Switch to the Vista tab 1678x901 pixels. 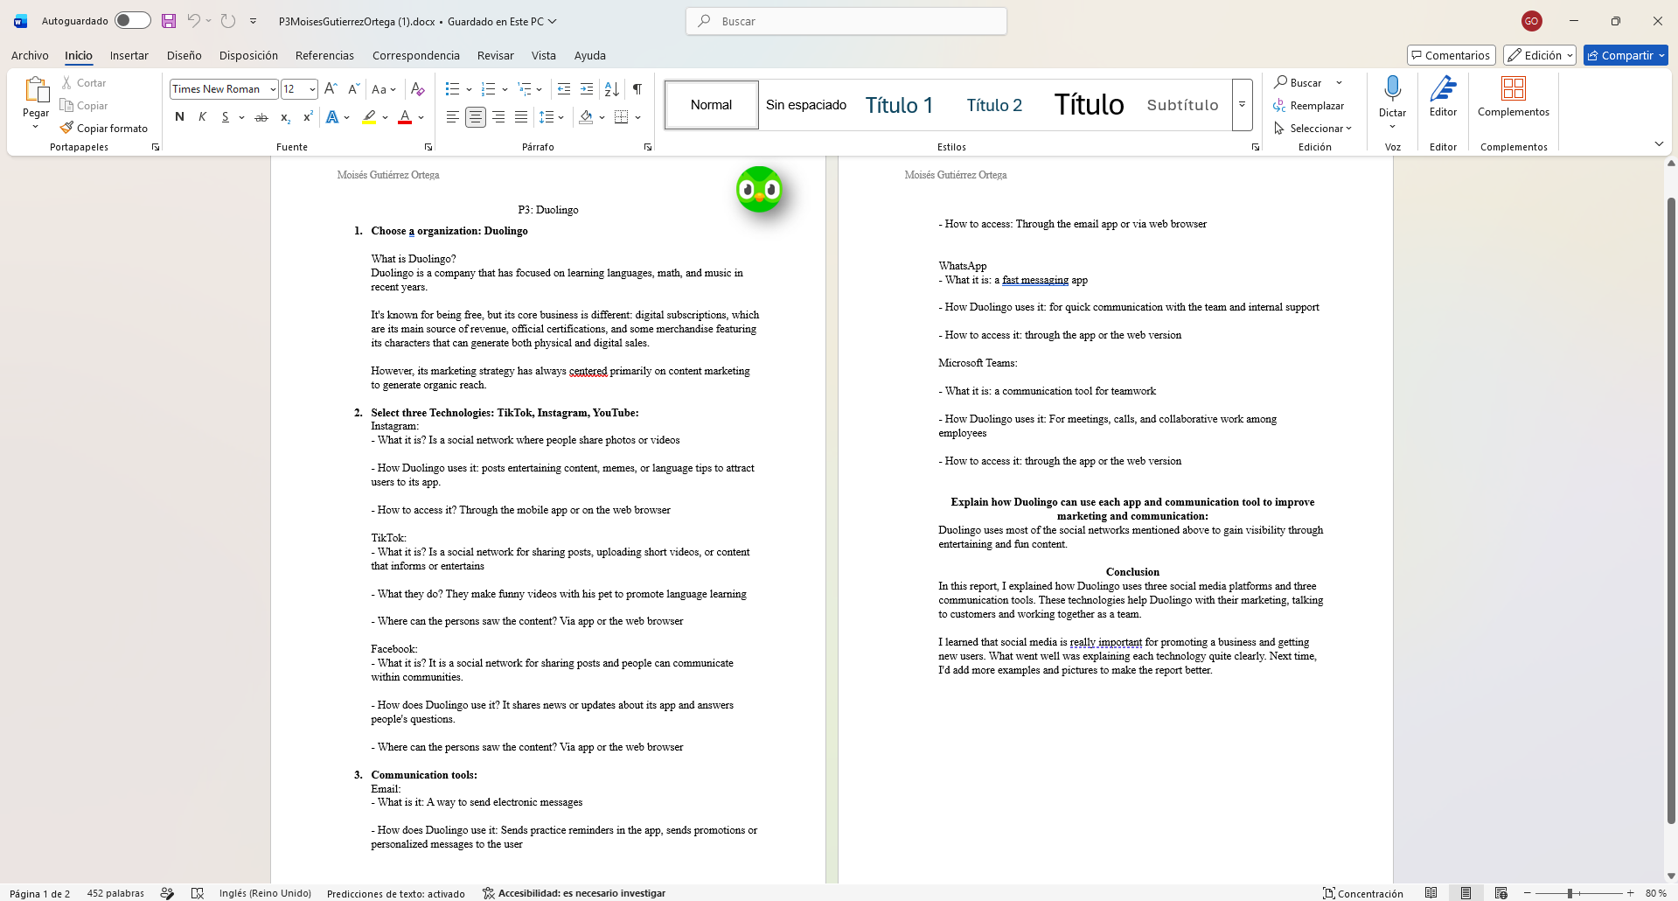click(543, 55)
